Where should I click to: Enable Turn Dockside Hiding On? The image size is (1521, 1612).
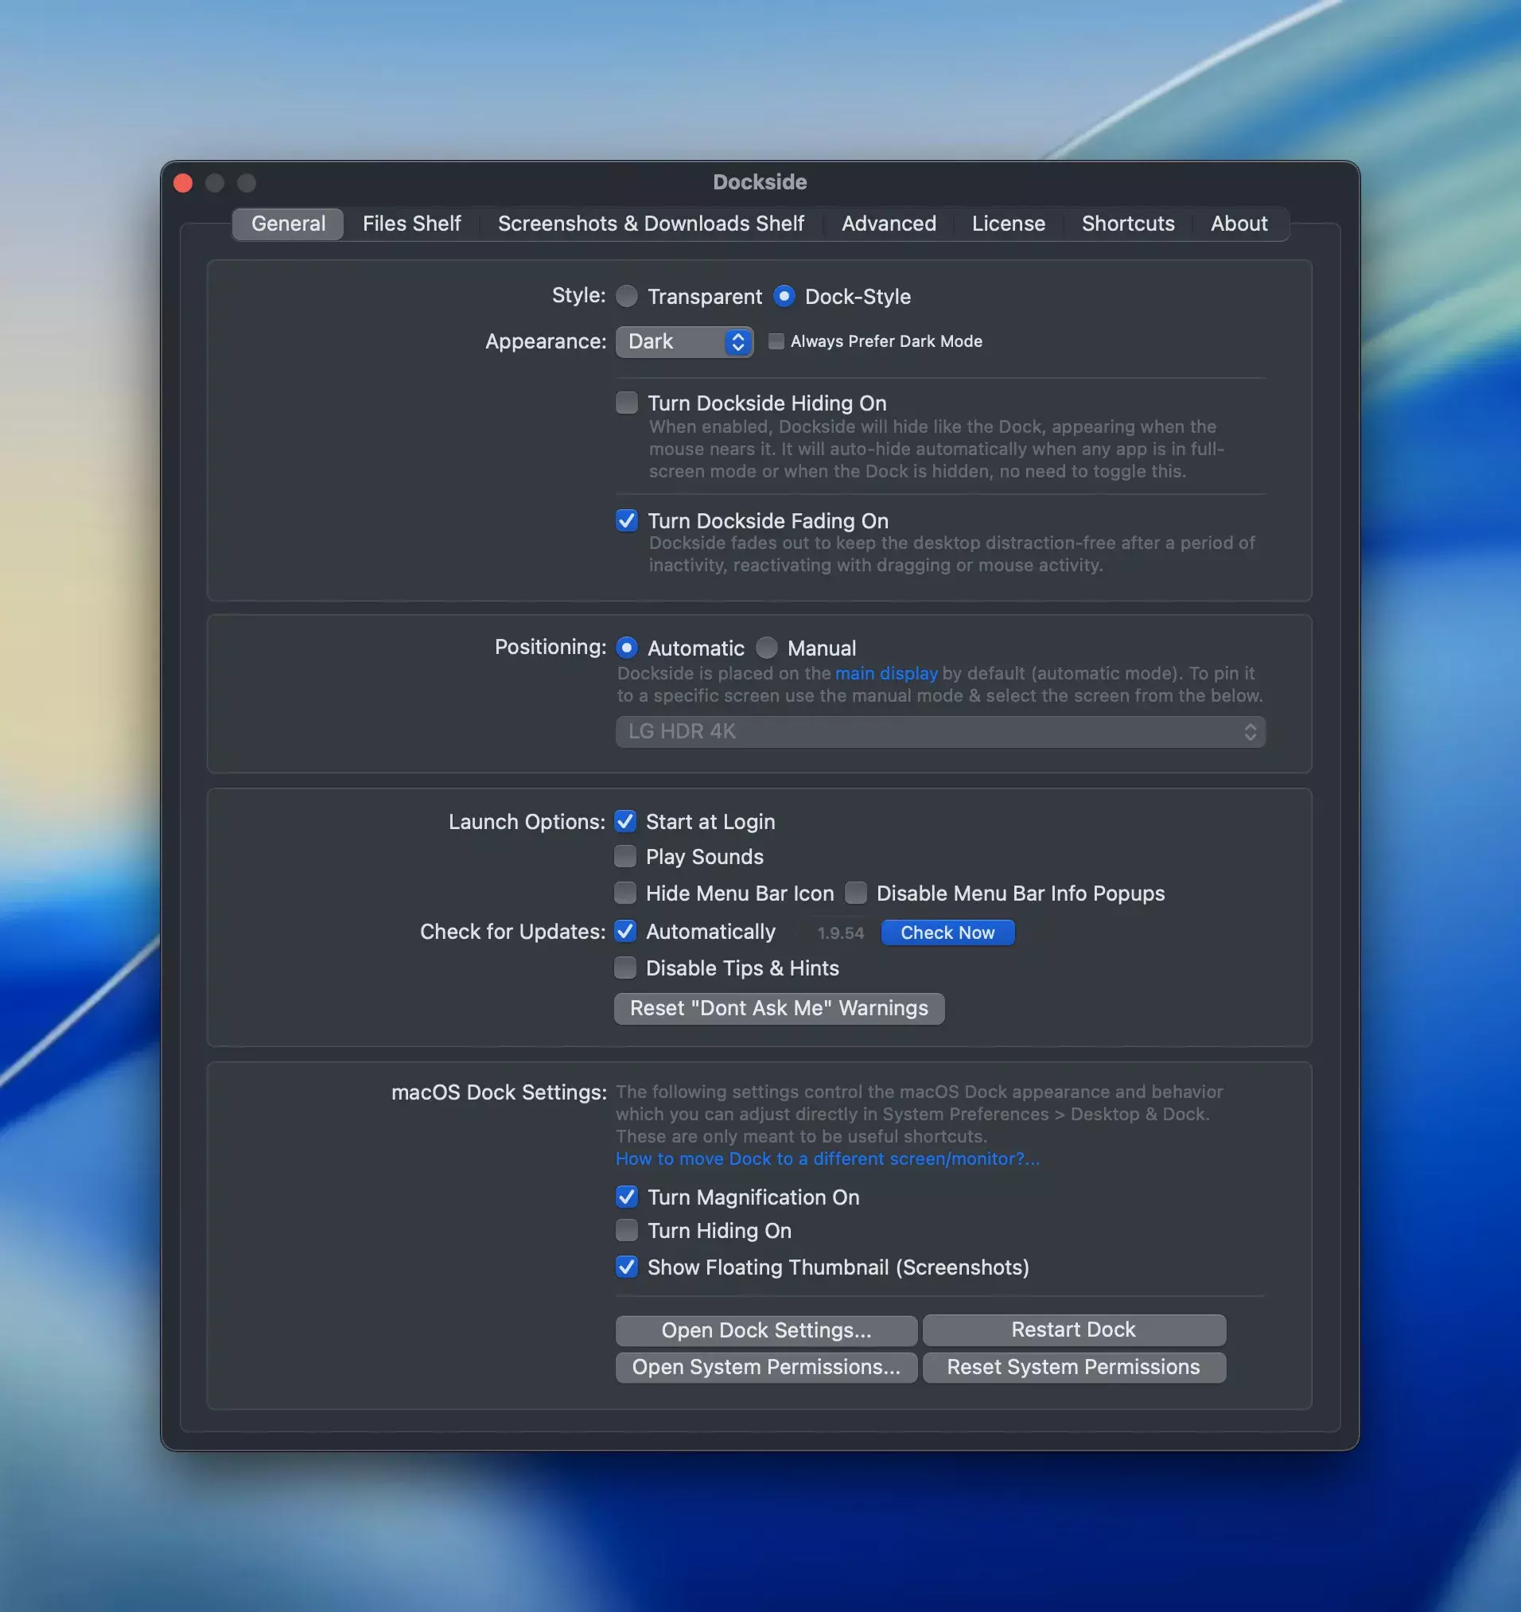tap(627, 403)
